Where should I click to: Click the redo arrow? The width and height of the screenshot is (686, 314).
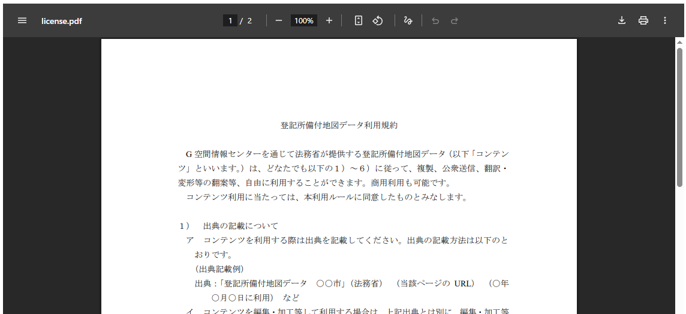click(454, 20)
